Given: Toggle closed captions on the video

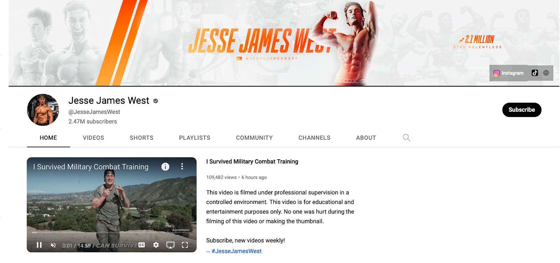Looking at the screenshot, I should pyautogui.click(x=141, y=245).
